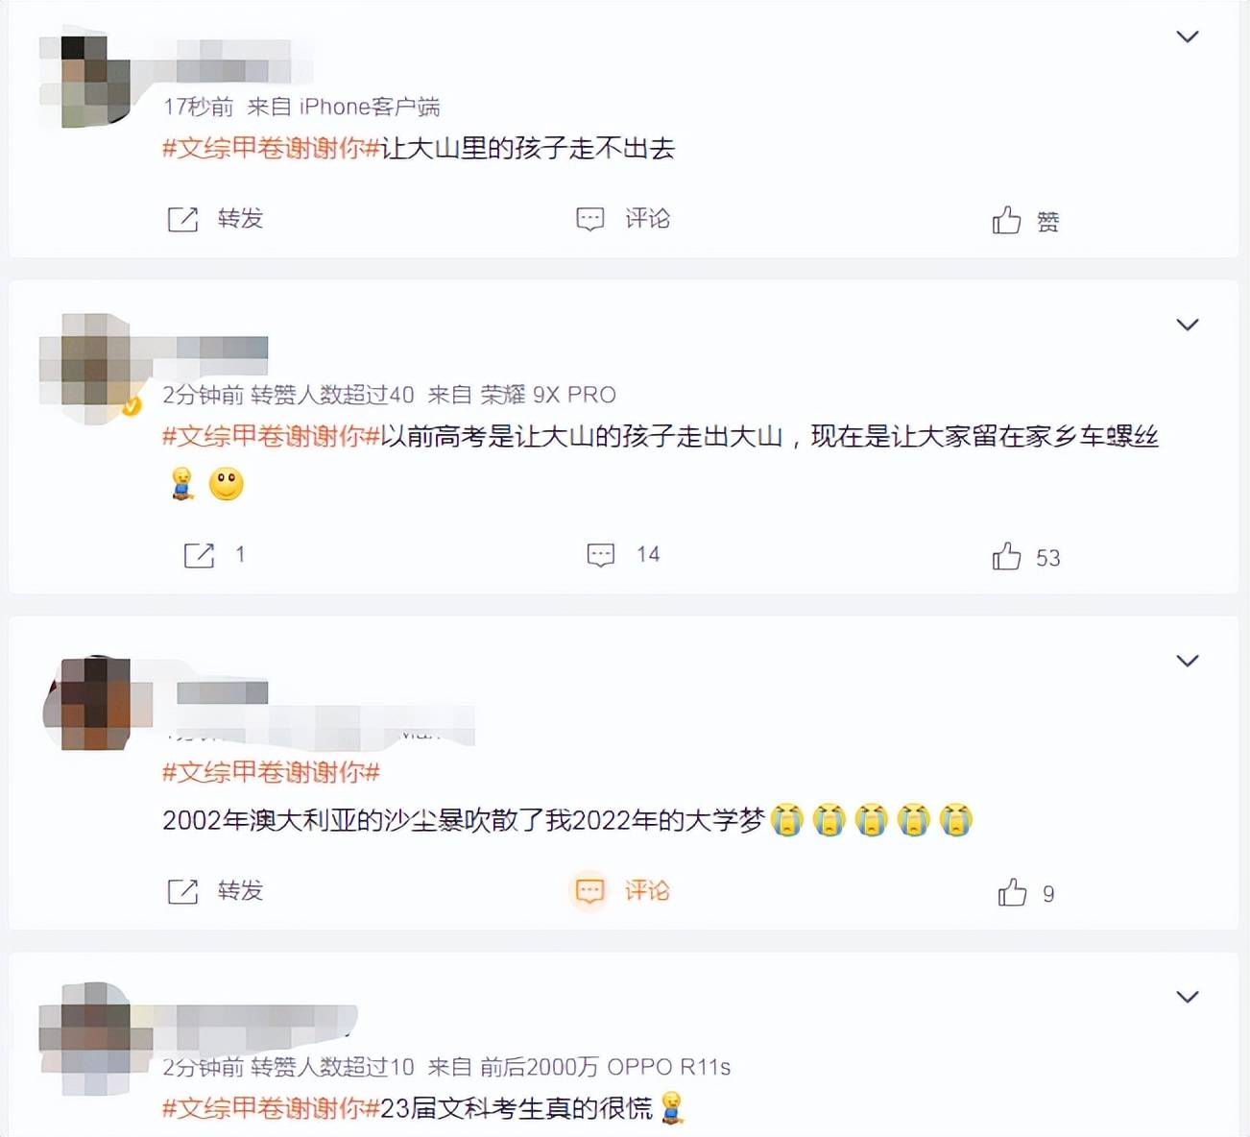1250x1137 pixels.
Task: Click the repost icon on the first post
Action: 182,219
